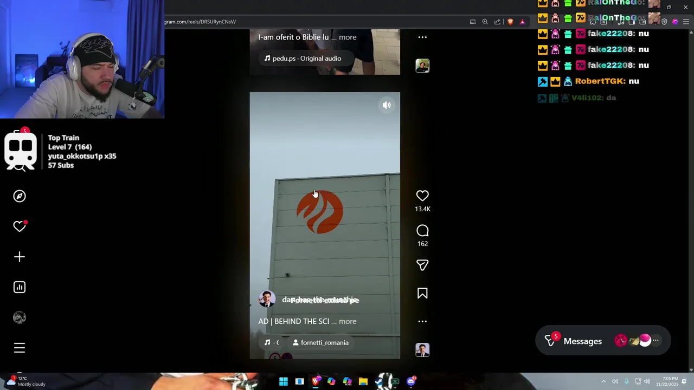Open comments on the reel showing 162

click(x=422, y=231)
